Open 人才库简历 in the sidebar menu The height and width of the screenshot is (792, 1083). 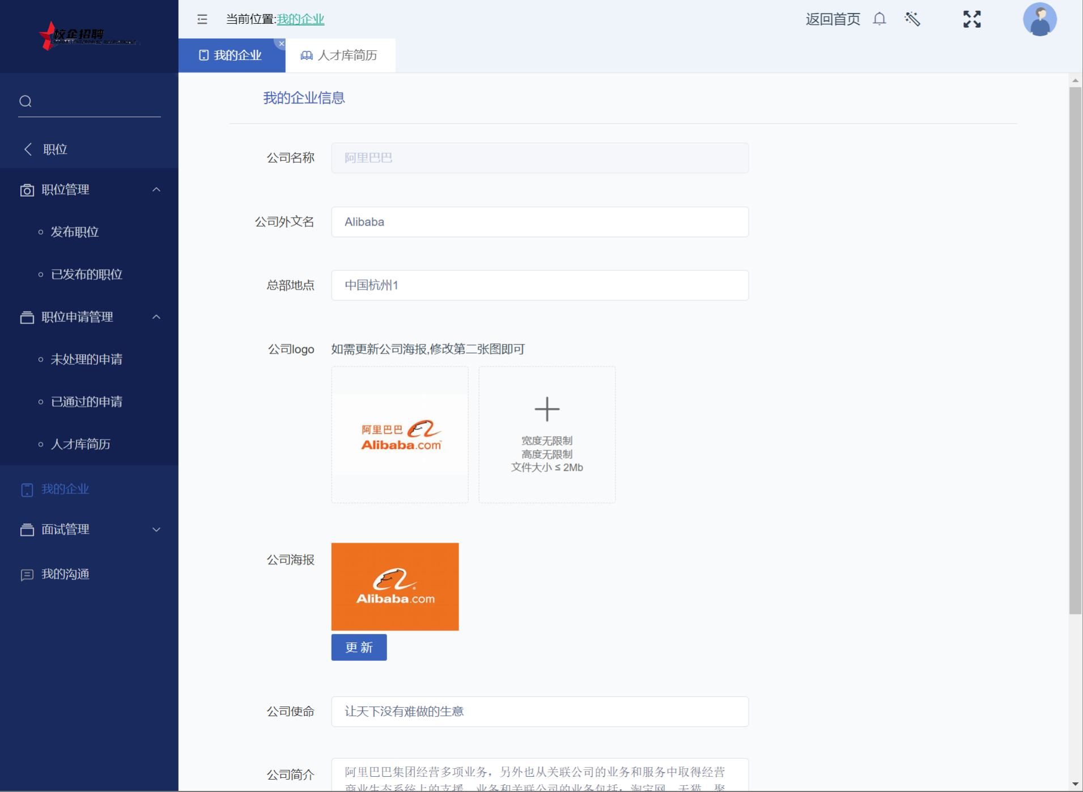(x=80, y=445)
